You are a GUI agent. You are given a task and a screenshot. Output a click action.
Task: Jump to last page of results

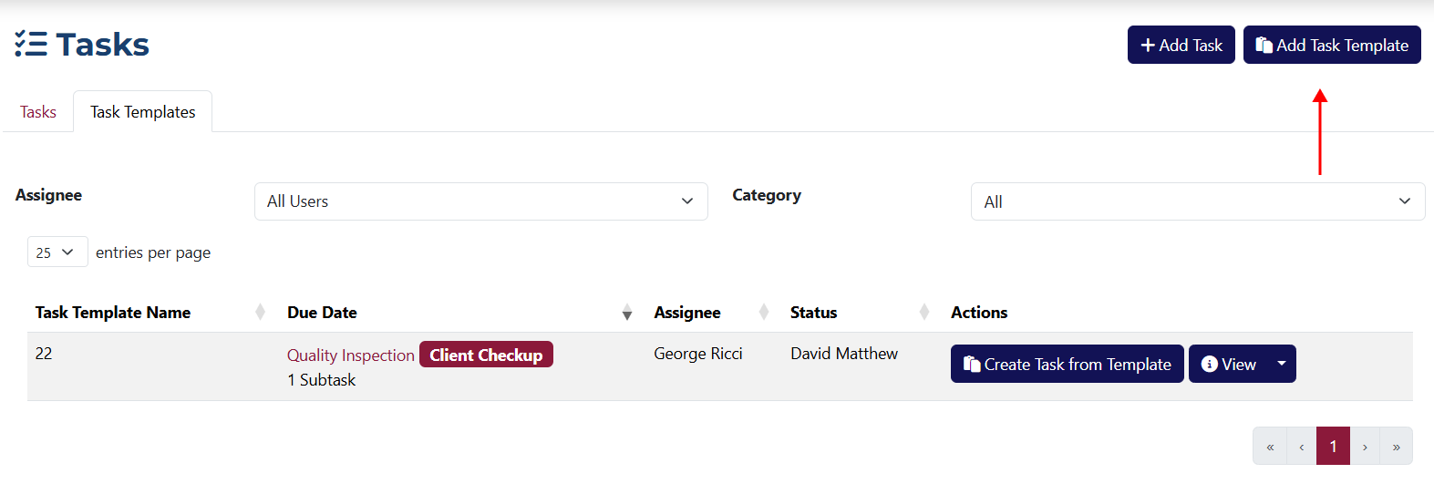click(1396, 447)
